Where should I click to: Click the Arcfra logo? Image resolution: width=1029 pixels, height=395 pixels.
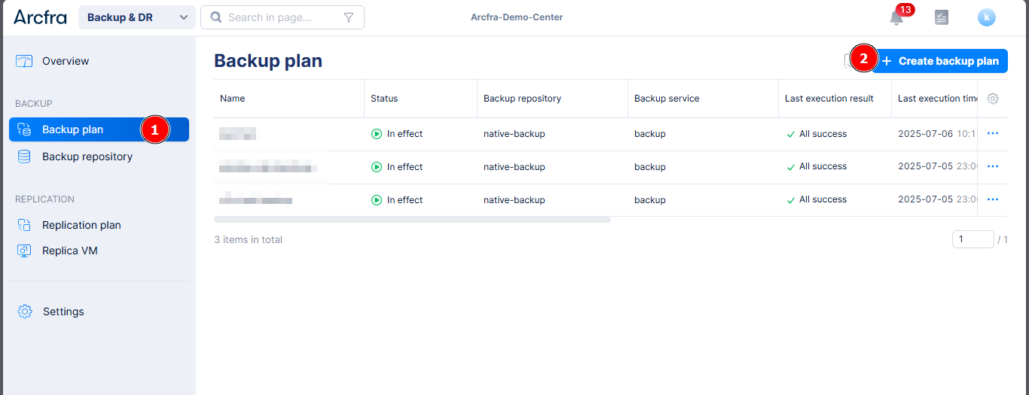click(x=40, y=17)
